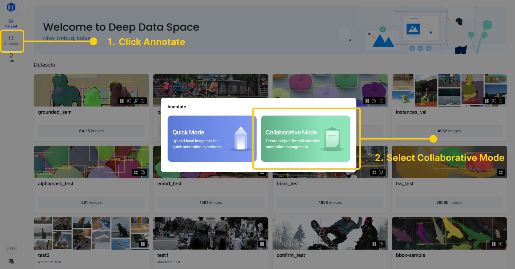Click the confirm_test dataset name

tap(291, 255)
